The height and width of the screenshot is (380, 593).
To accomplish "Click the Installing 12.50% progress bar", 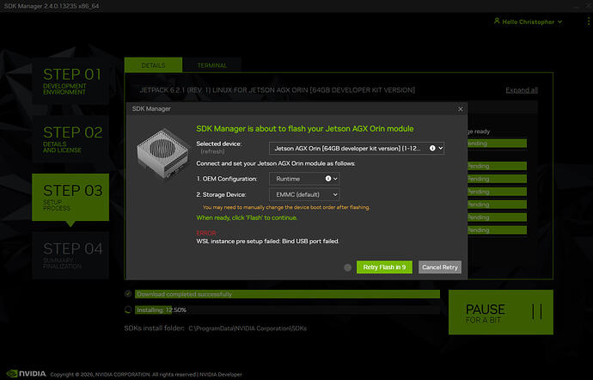I will pos(287,310).
